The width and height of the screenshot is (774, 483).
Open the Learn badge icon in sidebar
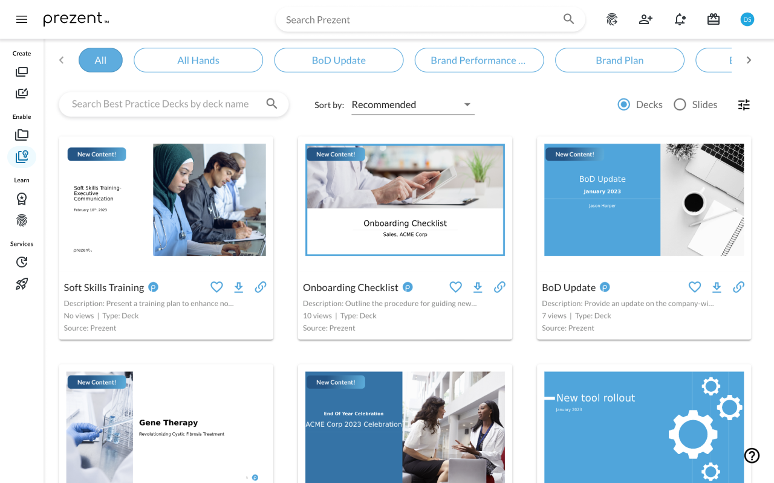pos(22,199)
